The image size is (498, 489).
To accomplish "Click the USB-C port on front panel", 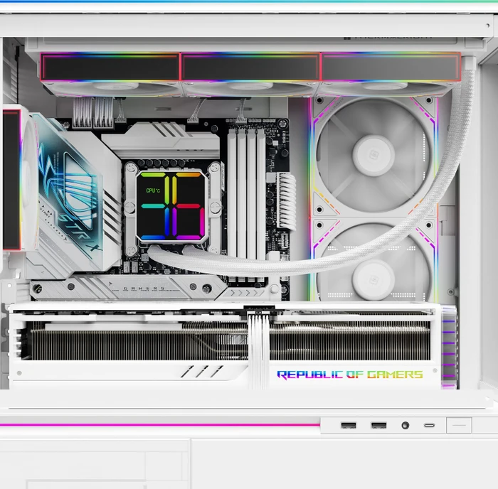I will click(429, 425).
